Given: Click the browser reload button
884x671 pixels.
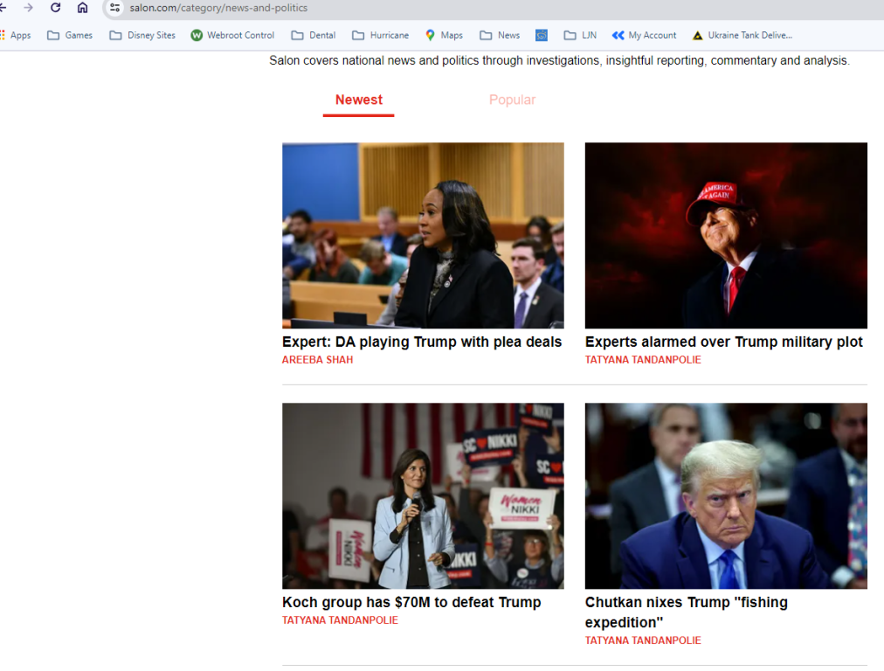Looking at the screenshot, I should [x=55, y=8].
